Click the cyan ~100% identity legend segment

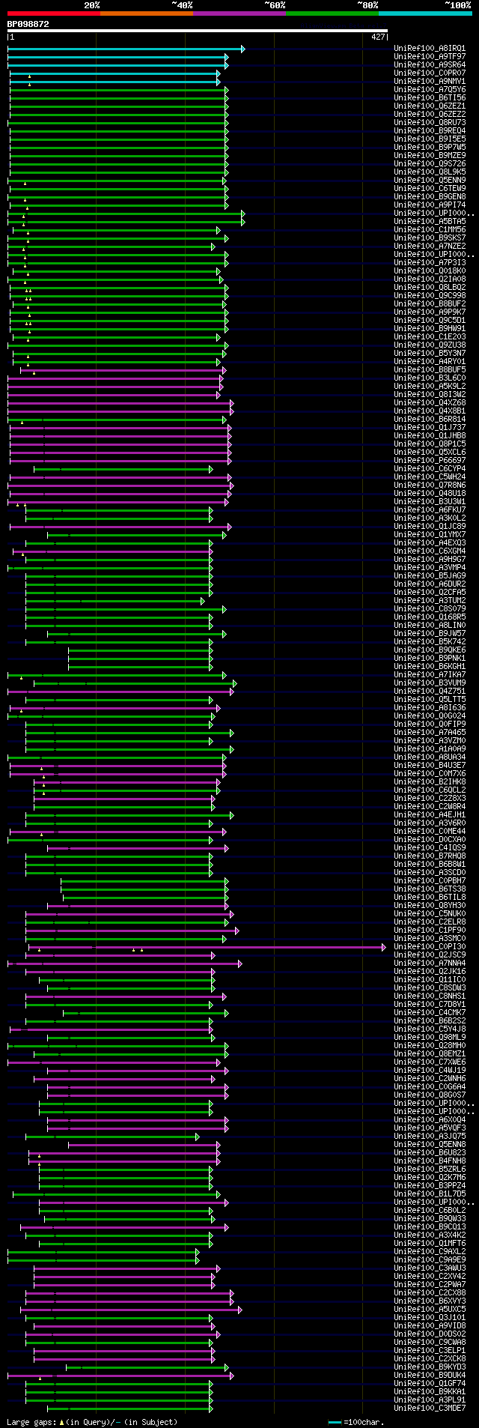point(424,13)
